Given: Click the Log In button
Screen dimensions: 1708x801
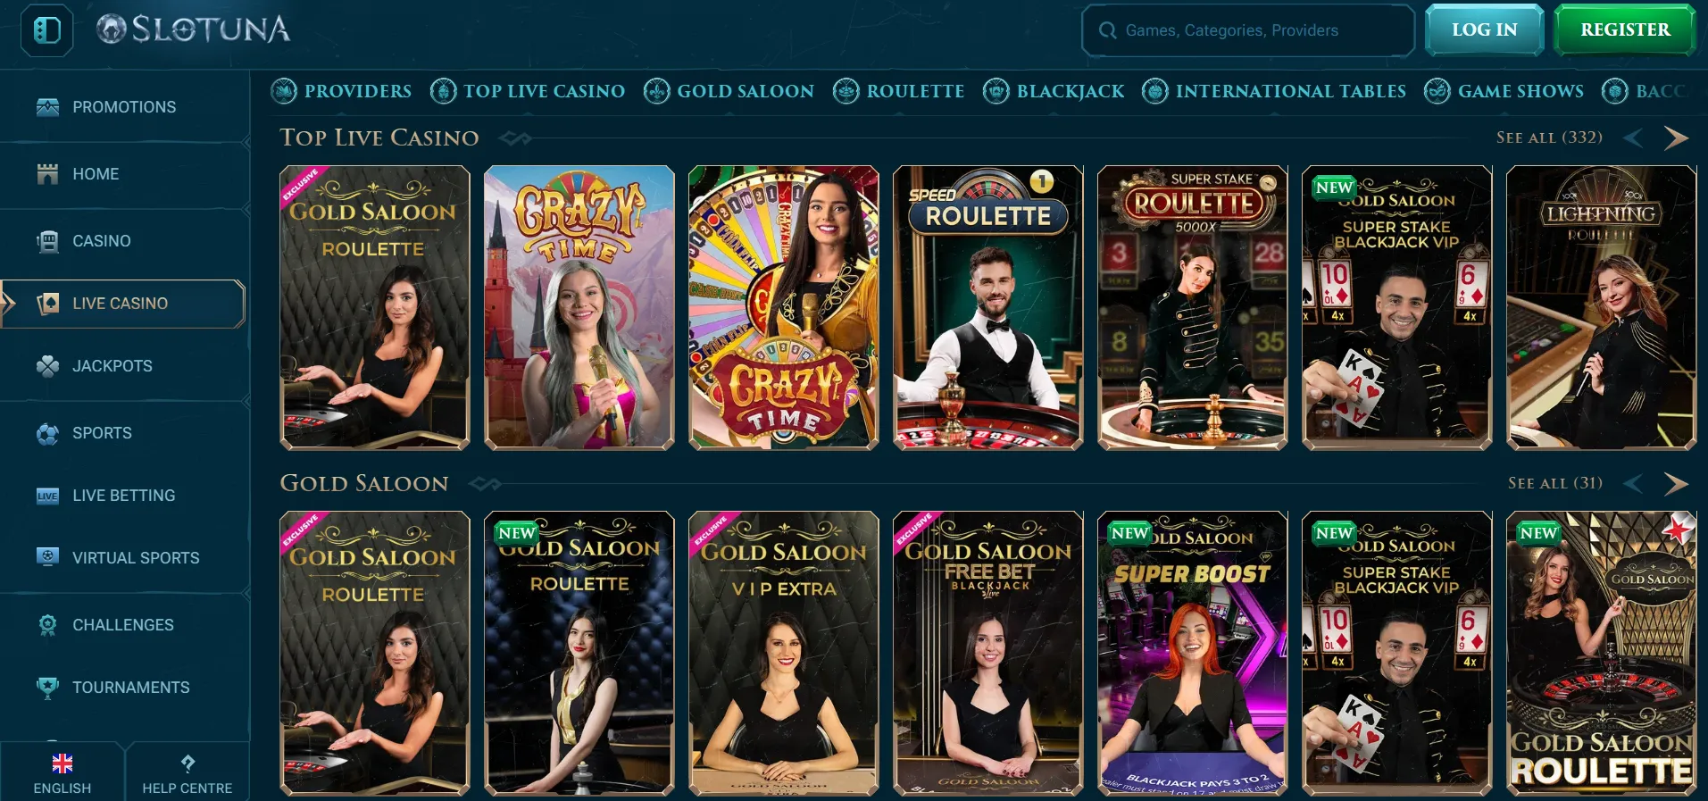Looking at the screenshot, I should coord(1484,29).
